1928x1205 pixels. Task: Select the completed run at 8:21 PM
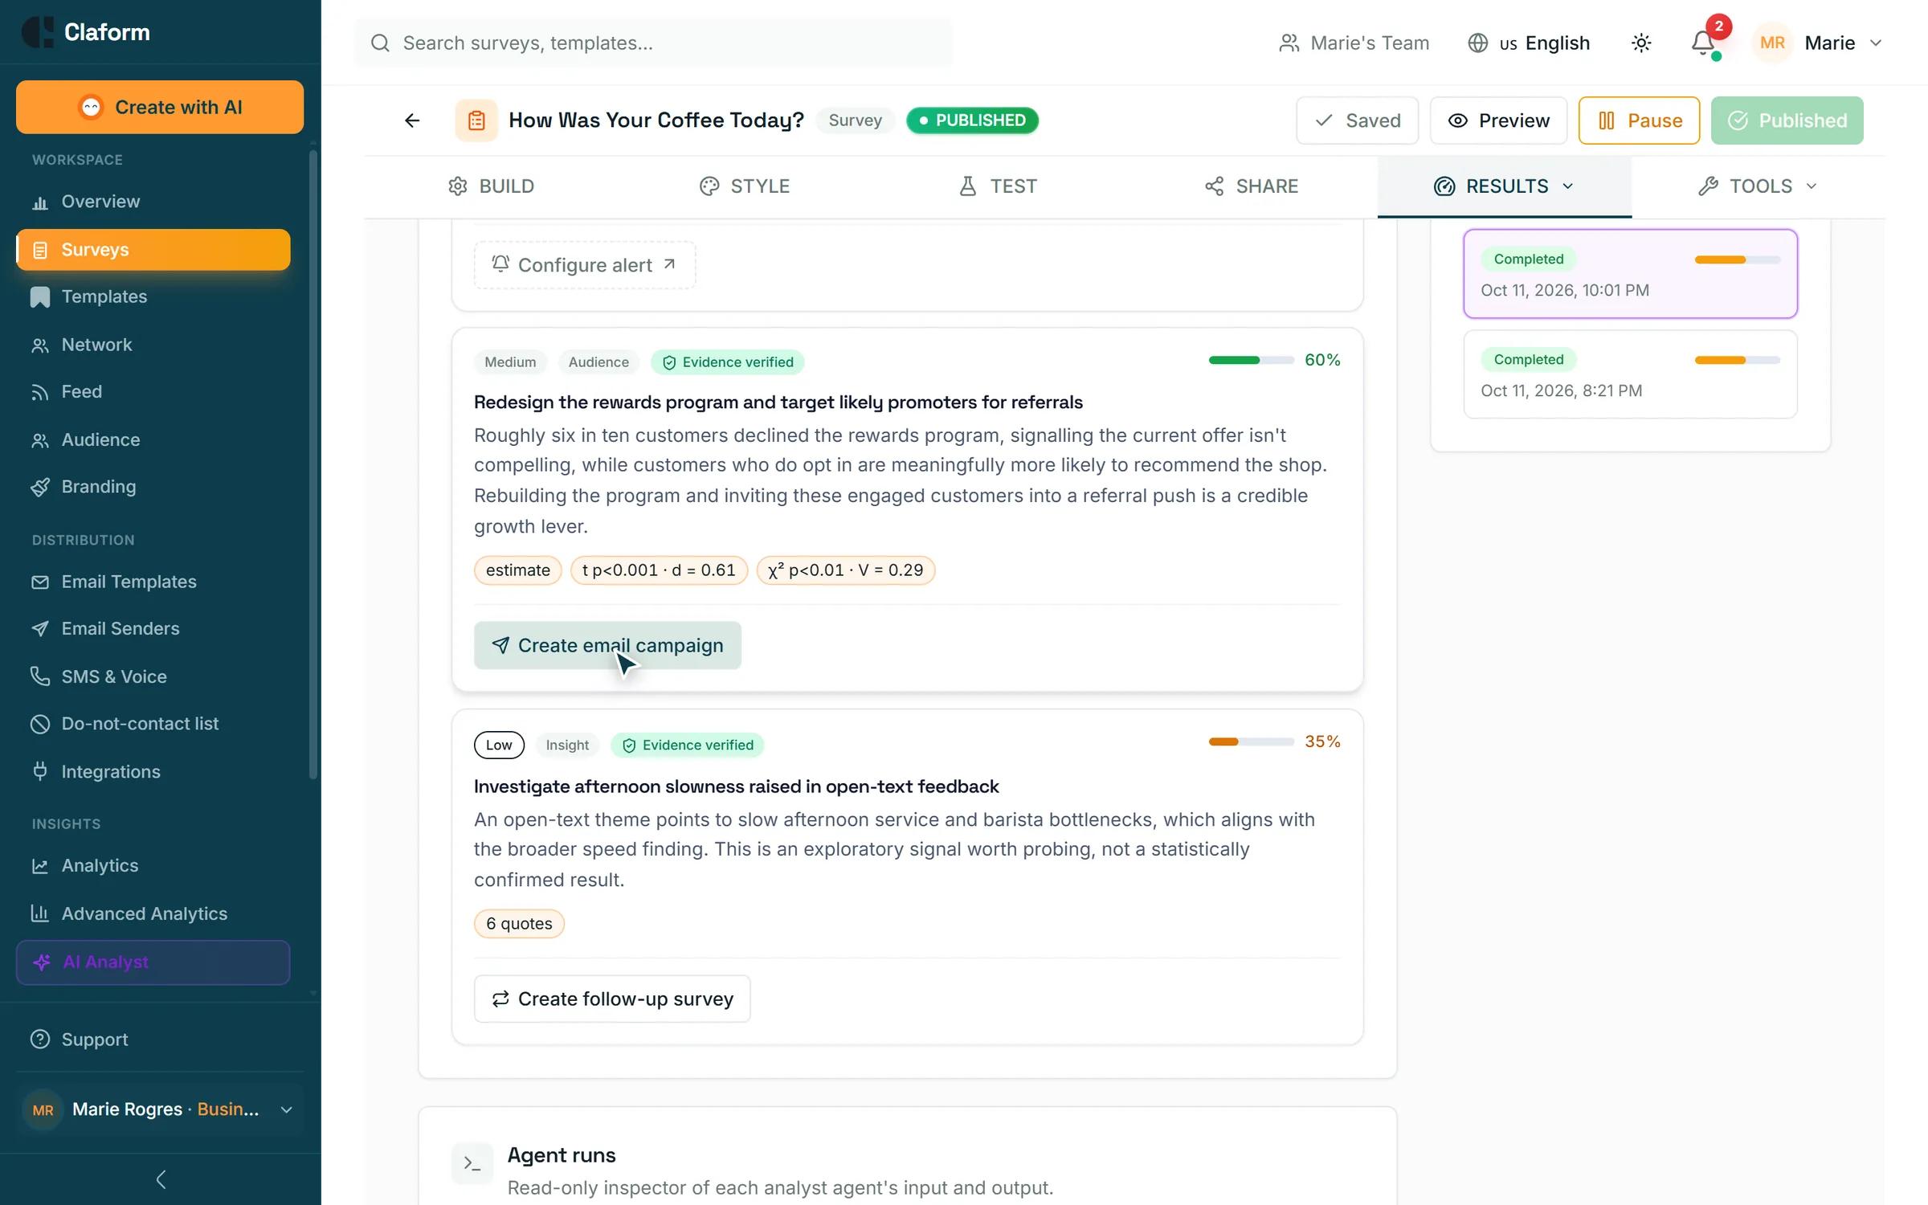[1630, 374]
